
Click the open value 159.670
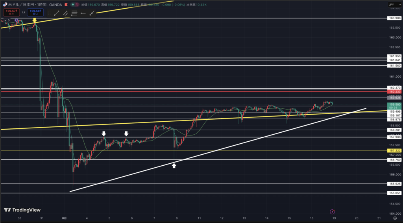tap(94, 5)
